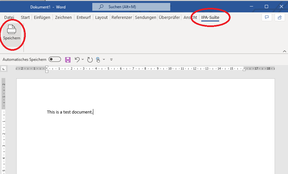
Task: Open the Überprüfen tab
Action: 169,18
